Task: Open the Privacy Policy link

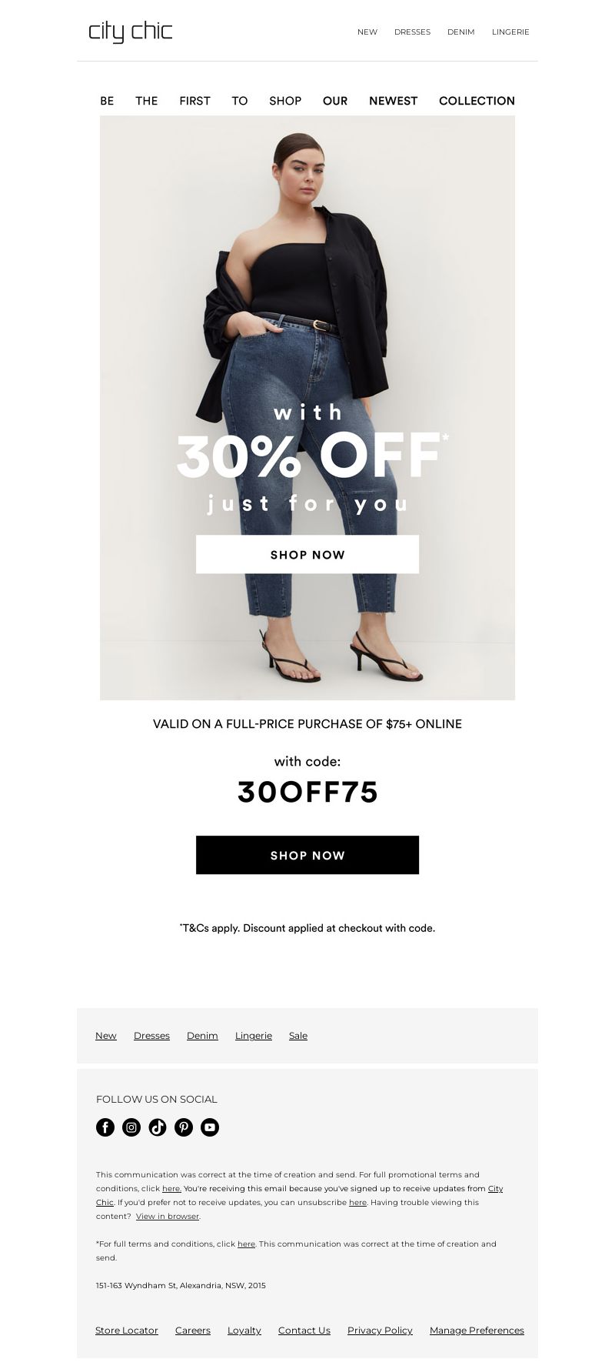Action: tap(380, 1331)
